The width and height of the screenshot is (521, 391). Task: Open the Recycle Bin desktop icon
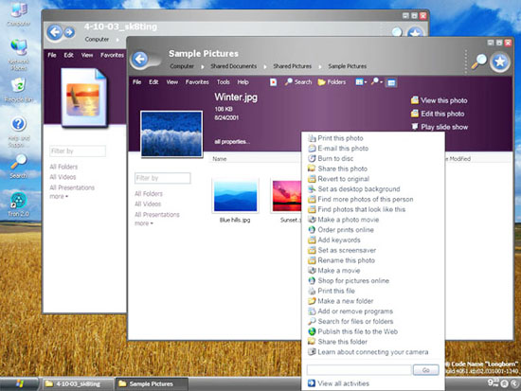(x=19, y=90)
